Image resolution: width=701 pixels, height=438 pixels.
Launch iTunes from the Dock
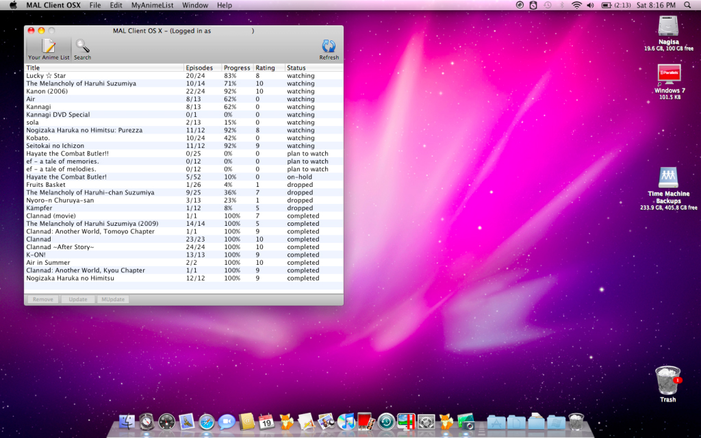(346, 422)
